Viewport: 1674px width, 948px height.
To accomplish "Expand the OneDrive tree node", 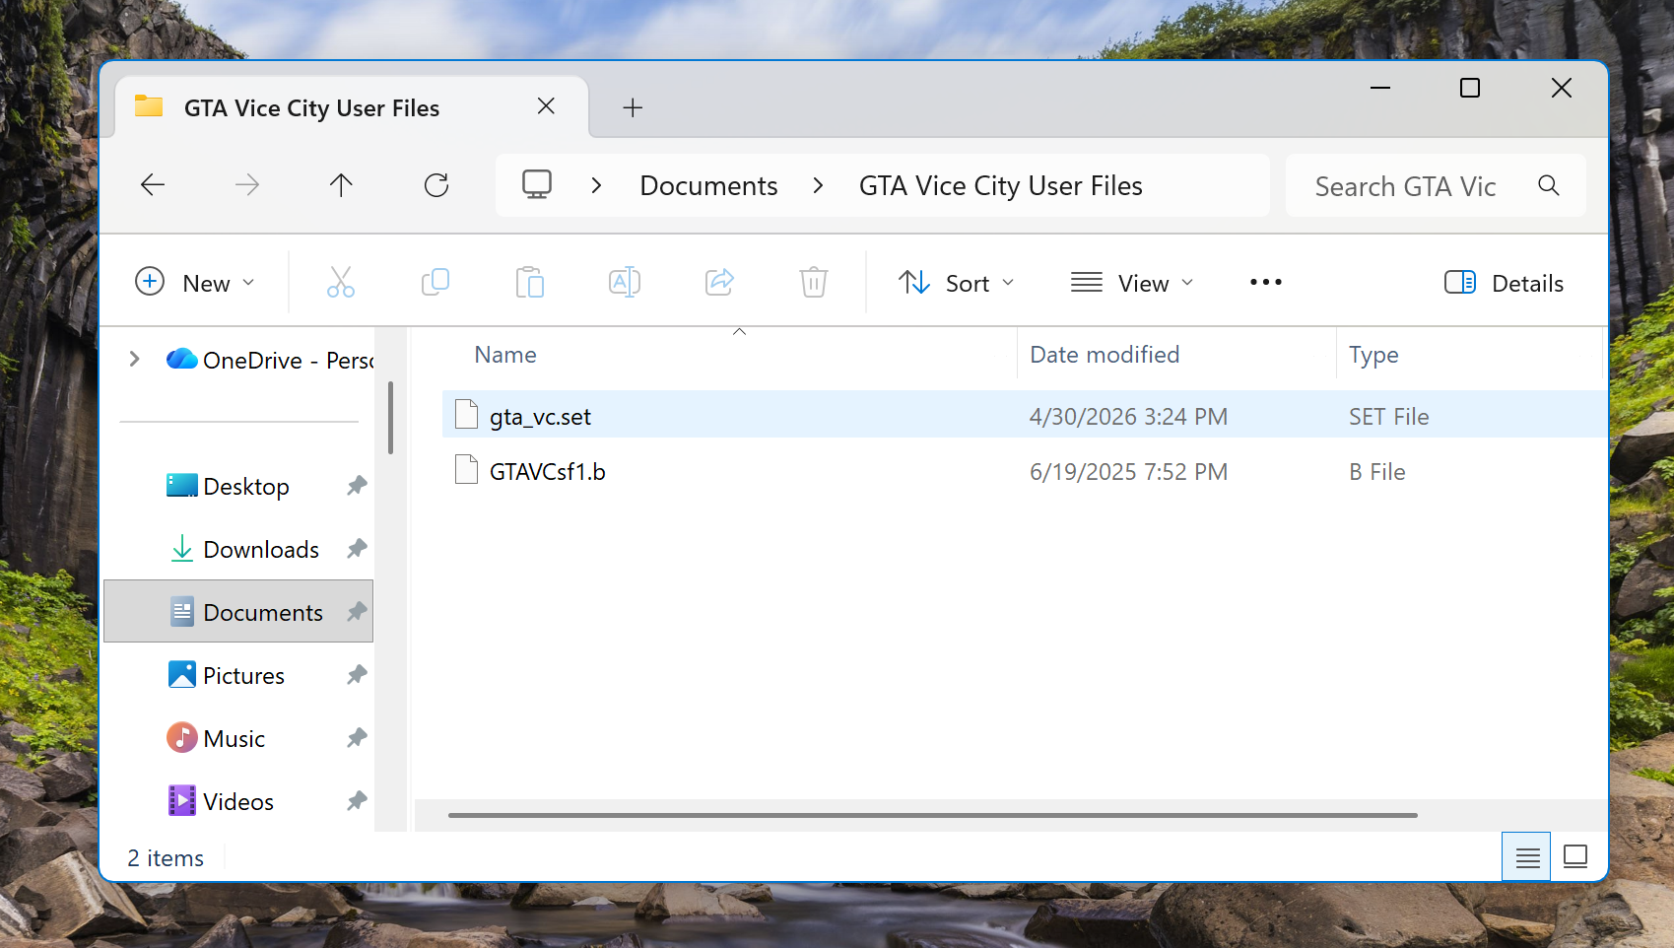I will click(x=135, y=360).
